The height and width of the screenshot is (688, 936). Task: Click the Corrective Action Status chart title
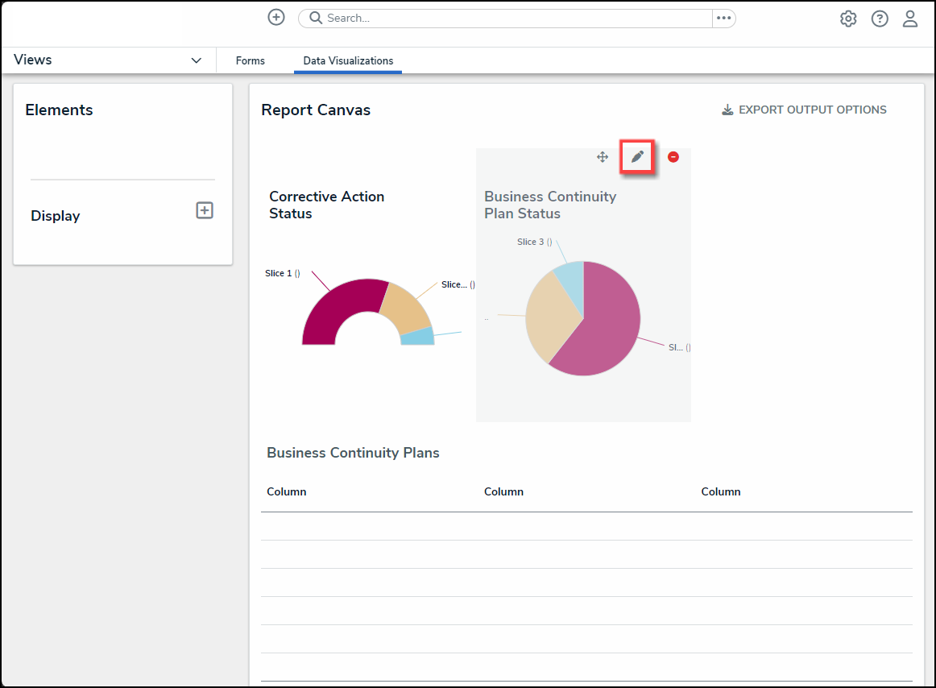click(326, 205)
